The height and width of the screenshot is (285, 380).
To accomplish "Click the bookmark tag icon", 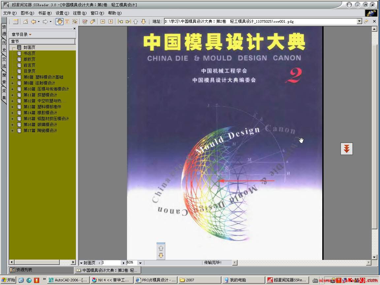I will [x=93, y=21].
